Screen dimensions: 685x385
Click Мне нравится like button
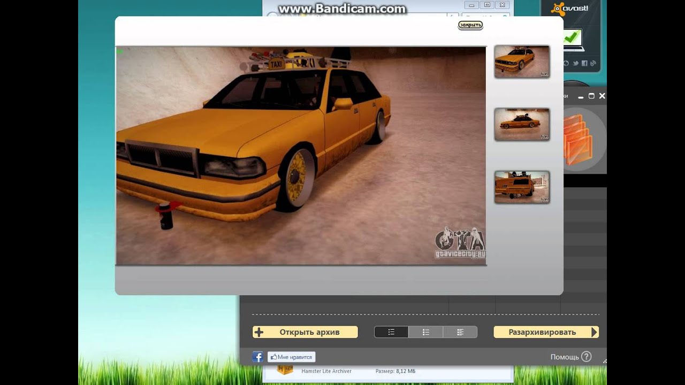point(291,357)
